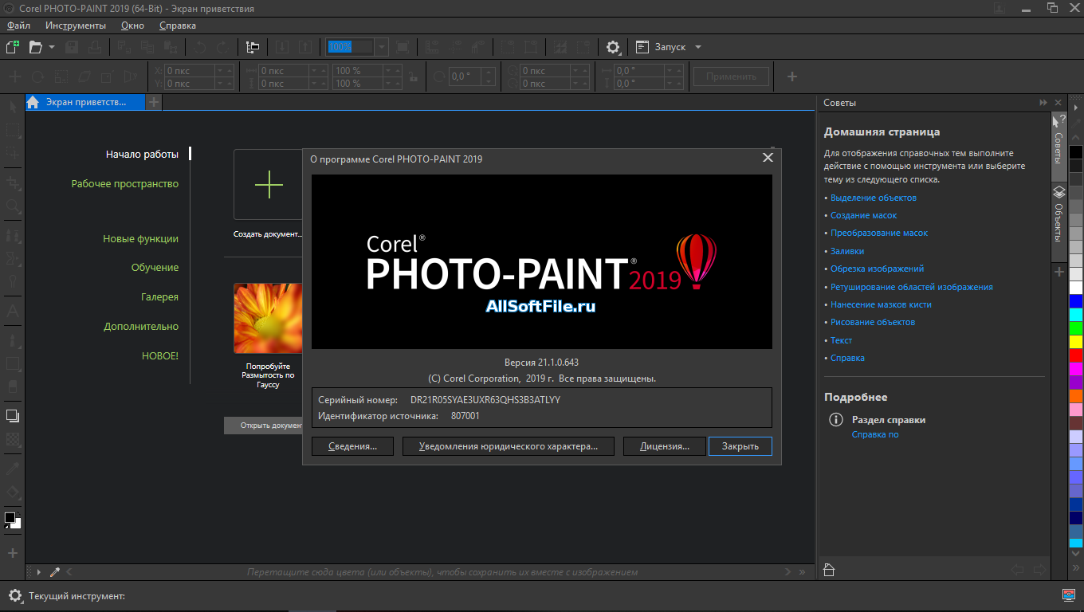1084x612 pixels.
Task: Select the Экран приветствия tab
Action: 85,102
